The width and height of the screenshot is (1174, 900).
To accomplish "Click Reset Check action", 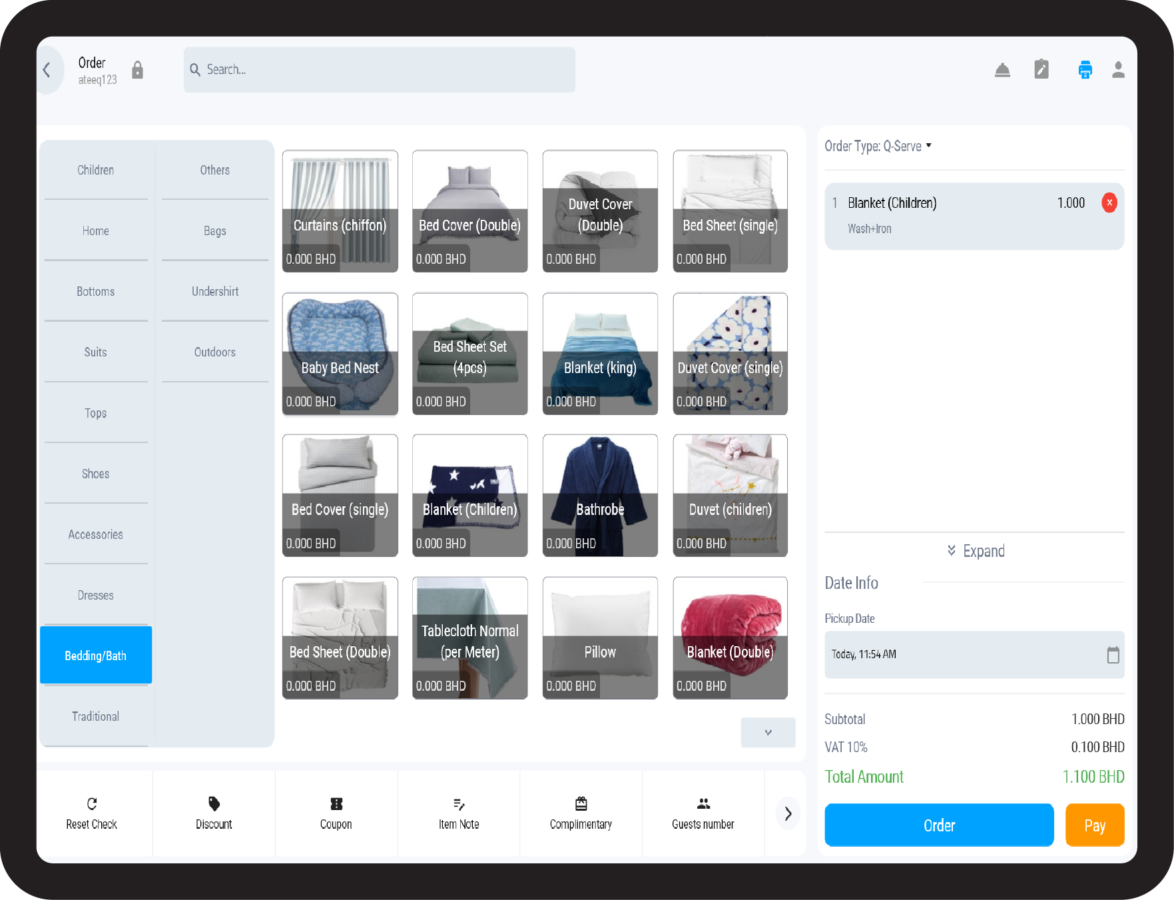I will point(92,813).
